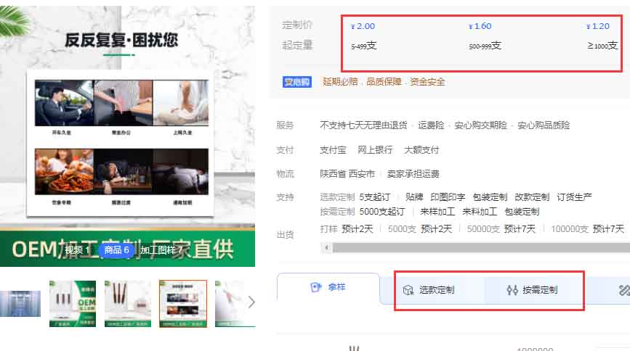The width and height of the screenshot is (630, 351).
Task: Click the 选款定制 box icon
Action: click(408, 290)
